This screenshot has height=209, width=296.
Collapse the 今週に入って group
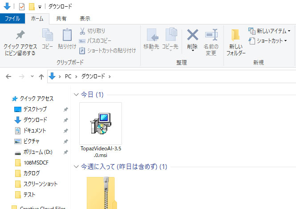(x=76, y=167)
